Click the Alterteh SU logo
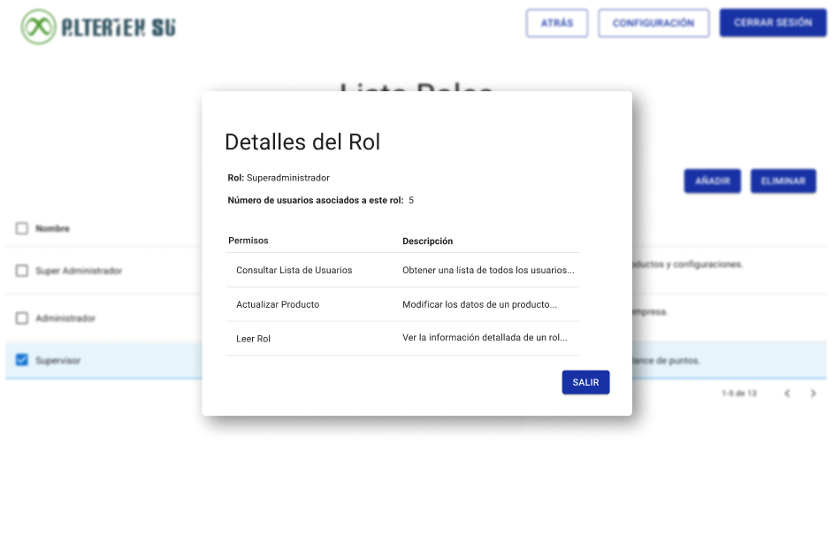Image resolution: width=833 pixels, height=536 pixels. click(98, 27)
